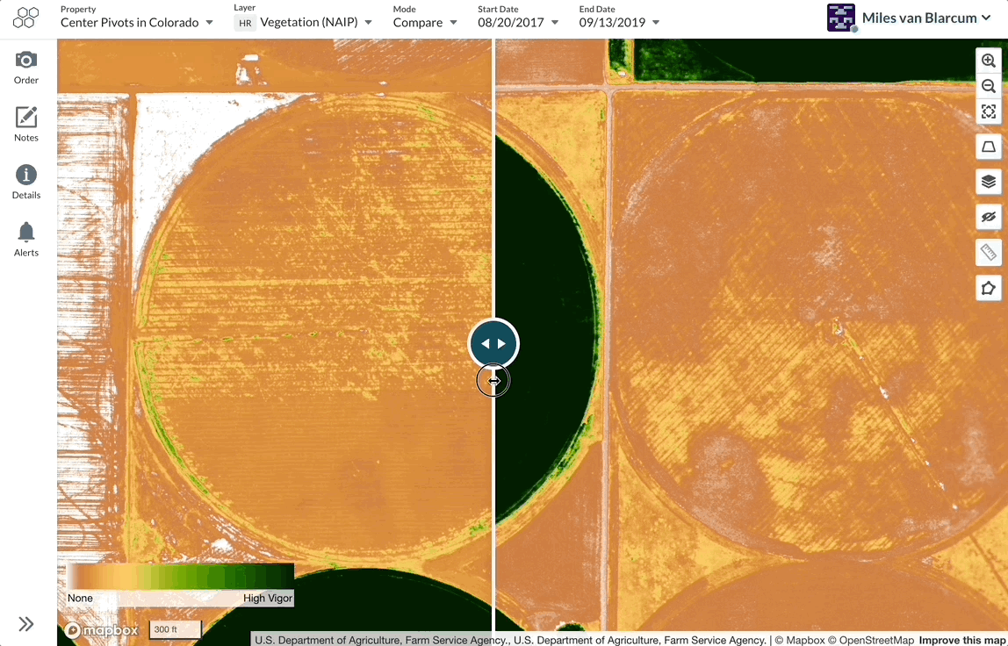
Task: Click the HR resolution badge
Action: pos(245,23)
